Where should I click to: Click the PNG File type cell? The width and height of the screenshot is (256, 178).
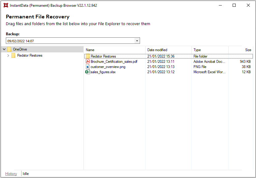pyautogui.click(x=200, y=67)
